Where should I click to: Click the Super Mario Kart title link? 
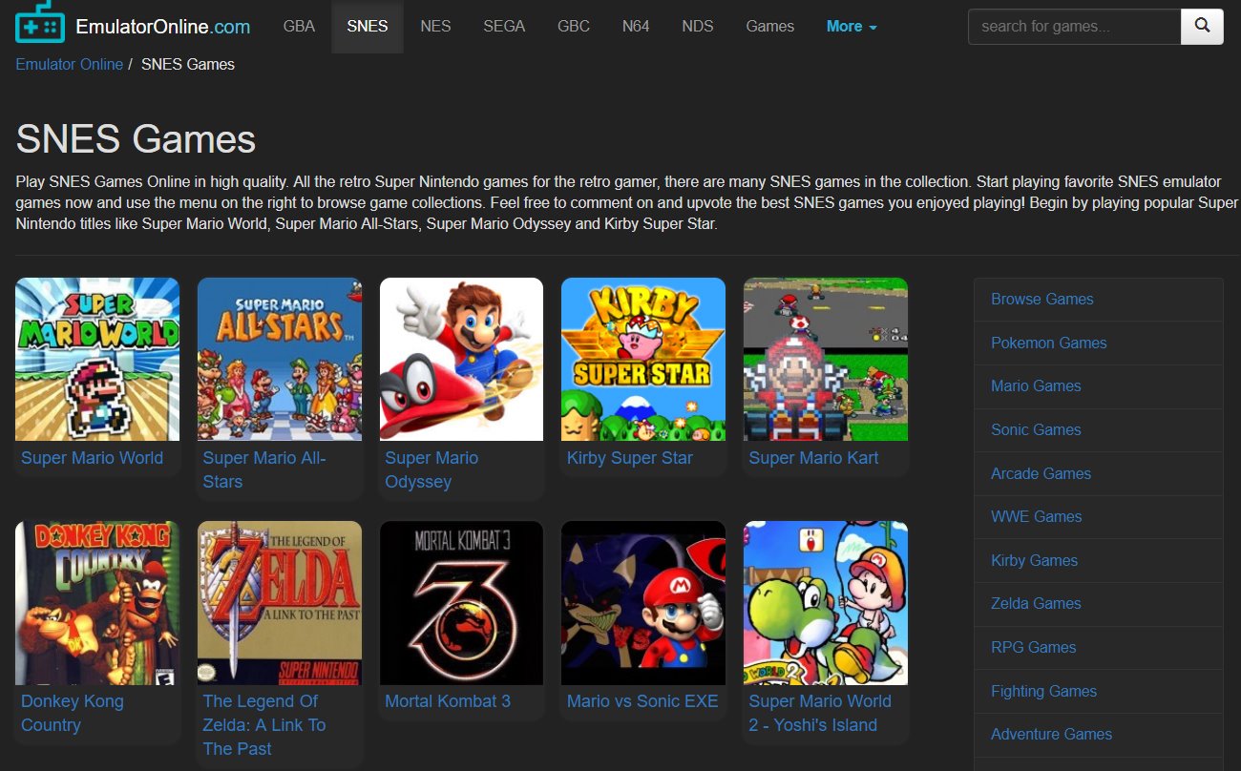pyautogui.click(x=814, y=458)
